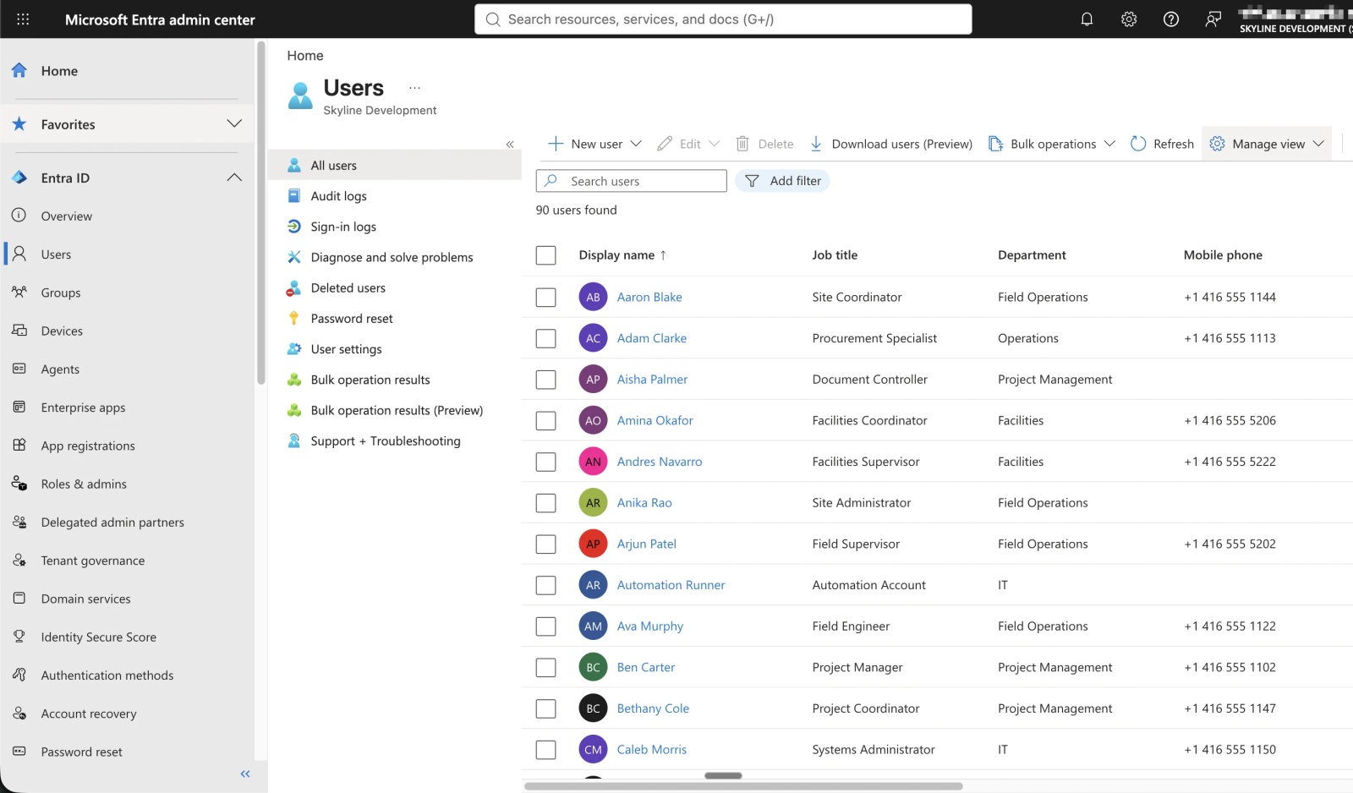Toggle the select-all users checkbox
Viewport: 1353px width, 793px height.
(x=546, y=255)
